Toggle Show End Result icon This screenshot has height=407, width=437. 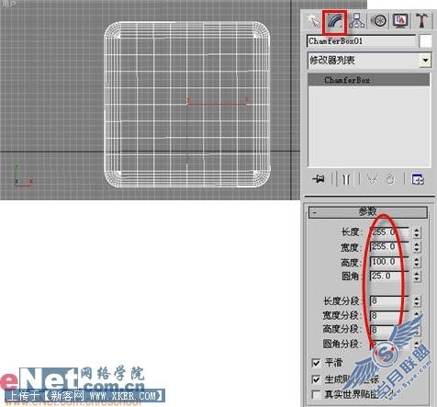[346, 179]
